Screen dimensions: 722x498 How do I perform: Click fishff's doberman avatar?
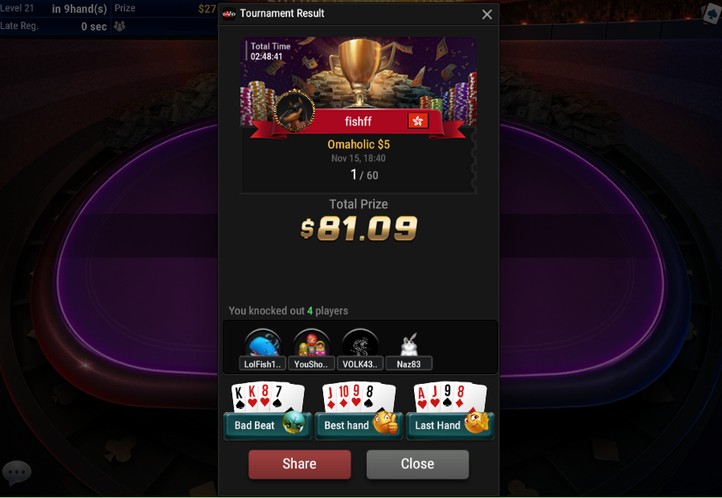(x=294, y=110)
